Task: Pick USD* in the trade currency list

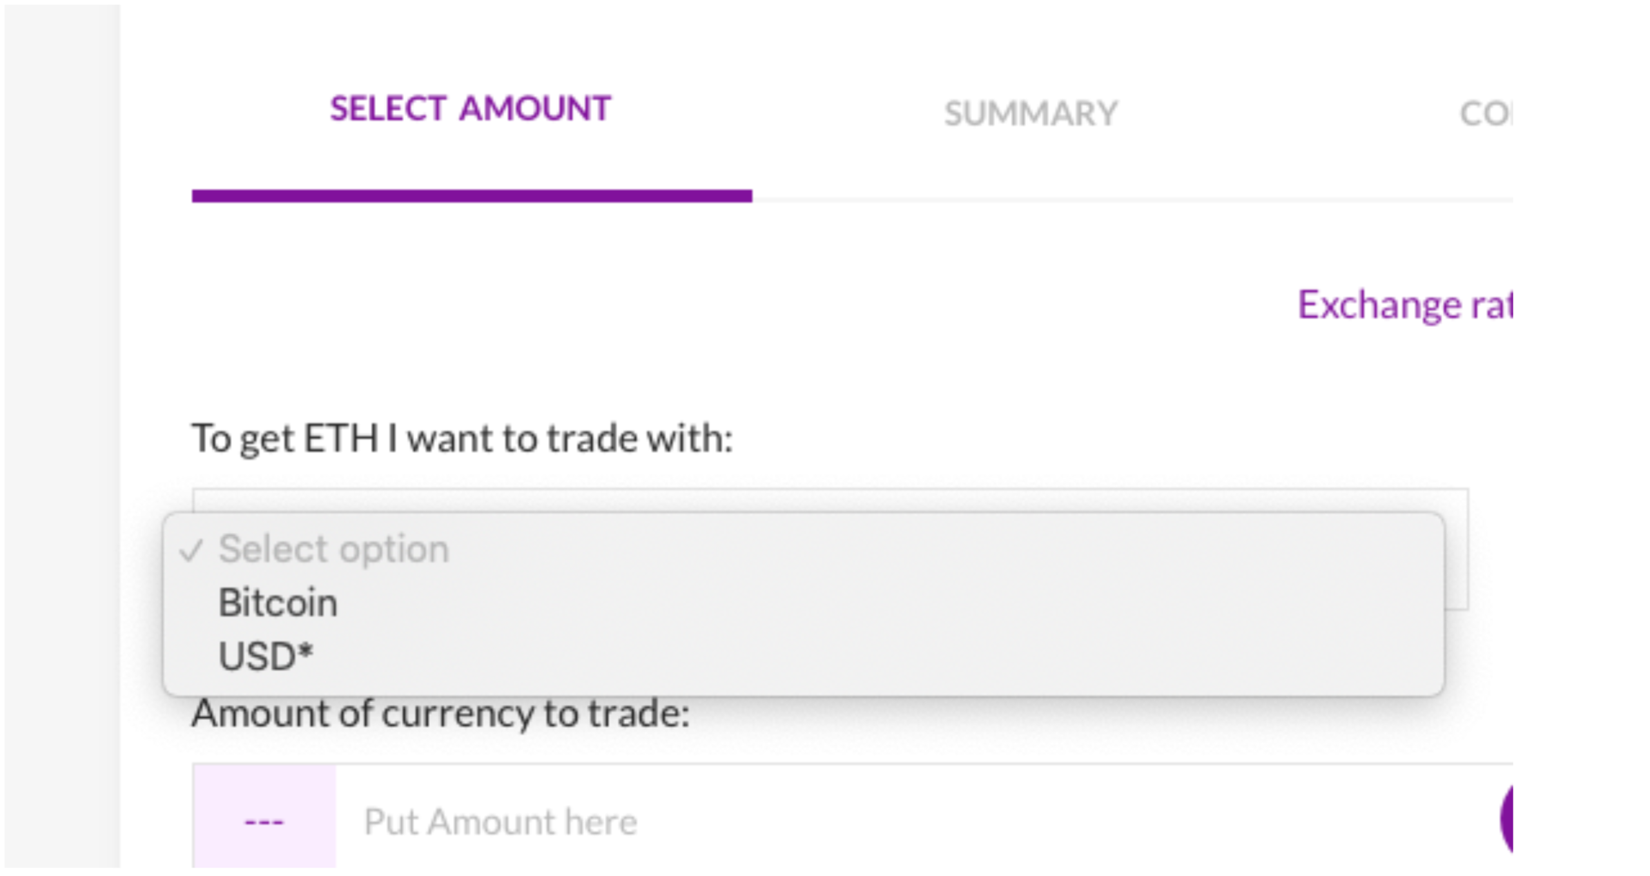Action: pyautogui.click(x=265, y=656)
